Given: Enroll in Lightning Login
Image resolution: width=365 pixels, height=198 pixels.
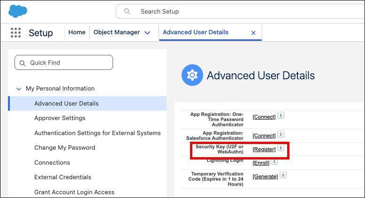Looking at the screenshot, I should coord(261,163).
